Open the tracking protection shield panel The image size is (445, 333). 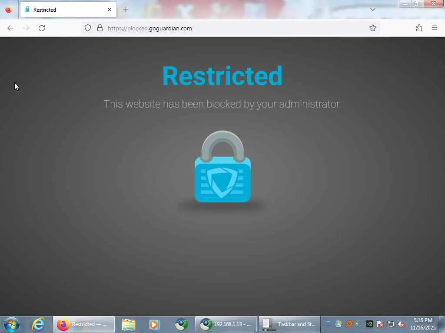(88, 28)
